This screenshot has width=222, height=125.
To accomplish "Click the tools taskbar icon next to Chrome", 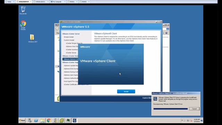I will point(55,120).
